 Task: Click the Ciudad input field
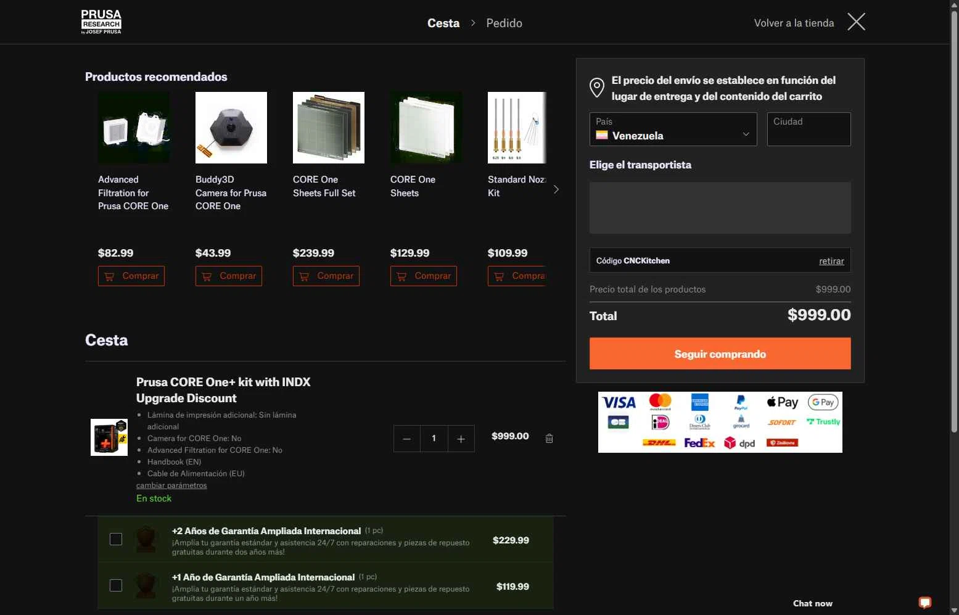tap(809, 129)
